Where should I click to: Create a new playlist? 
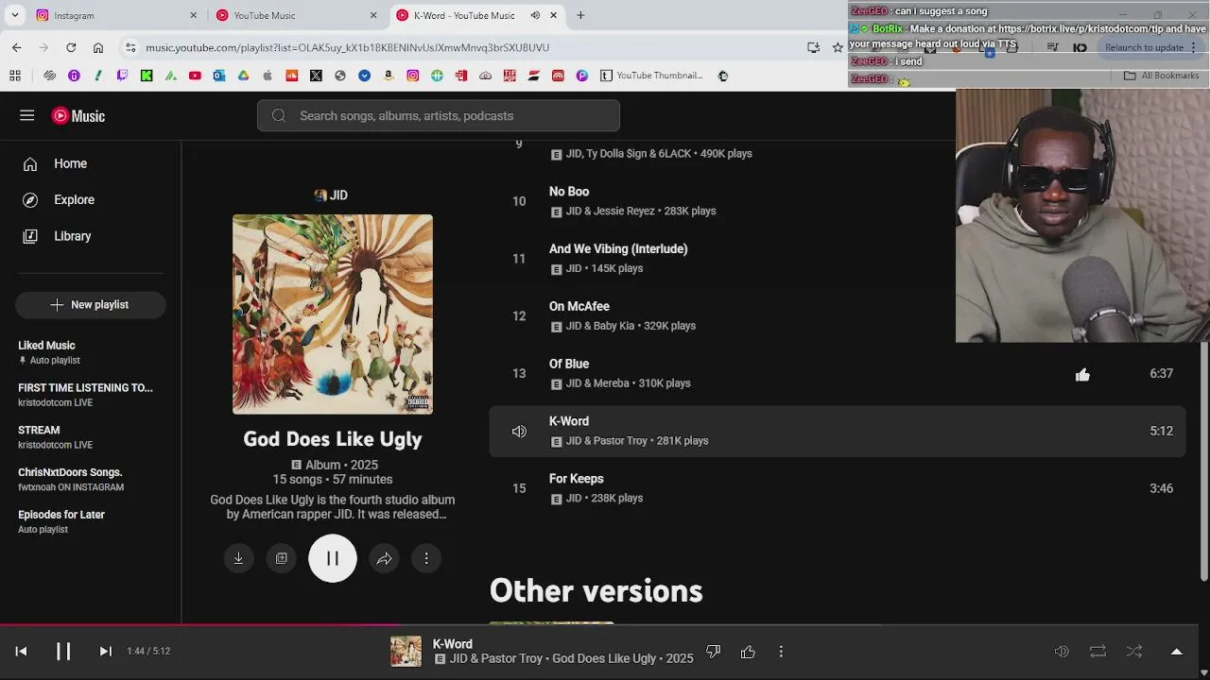[x=91, y=304]
